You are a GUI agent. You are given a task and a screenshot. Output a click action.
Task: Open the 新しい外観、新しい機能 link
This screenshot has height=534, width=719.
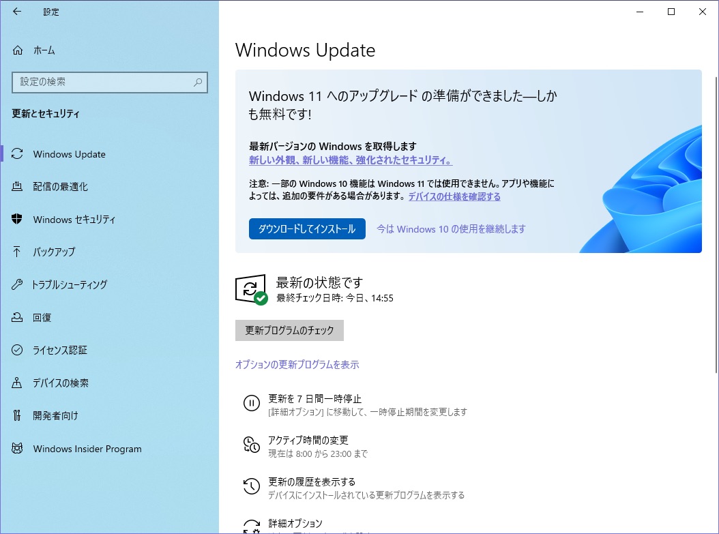[351, 160]
